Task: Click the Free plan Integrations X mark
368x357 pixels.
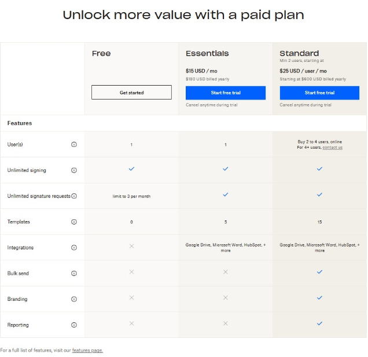Action: point(131,246)
